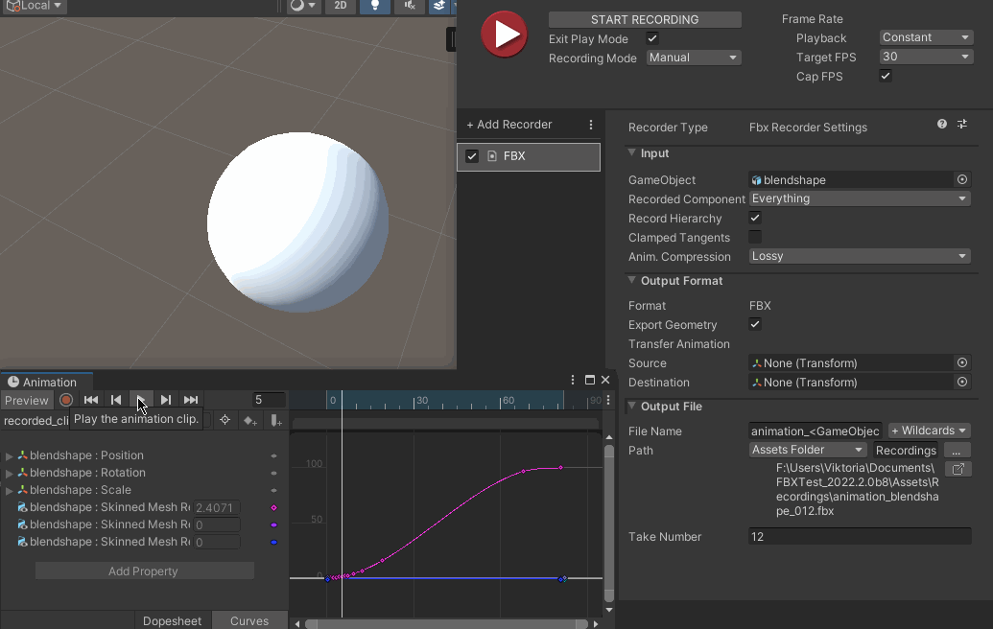Enable the Clamped Tangents checkbox
Viewport: 993px width, 629px height.
[755, 237]
